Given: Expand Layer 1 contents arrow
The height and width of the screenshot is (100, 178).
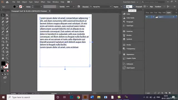Looking at the screenshot, I should point(153,17).
